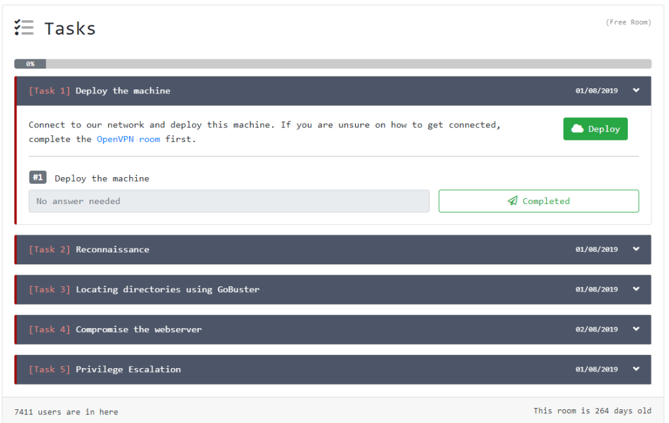
Task: Select the Task 1 Deploy the machine header
Action: pos(122,91)
